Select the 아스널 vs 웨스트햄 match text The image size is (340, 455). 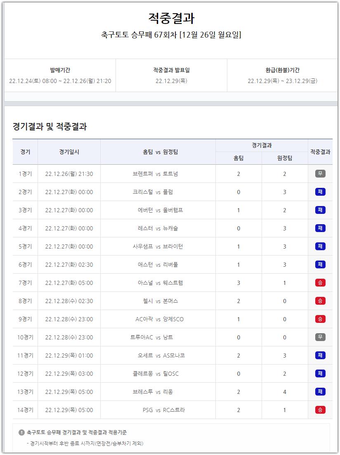161,283
